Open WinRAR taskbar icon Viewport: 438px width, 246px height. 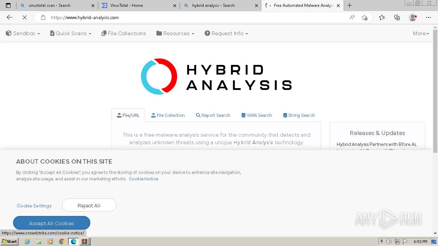click(x=85, y=242)
